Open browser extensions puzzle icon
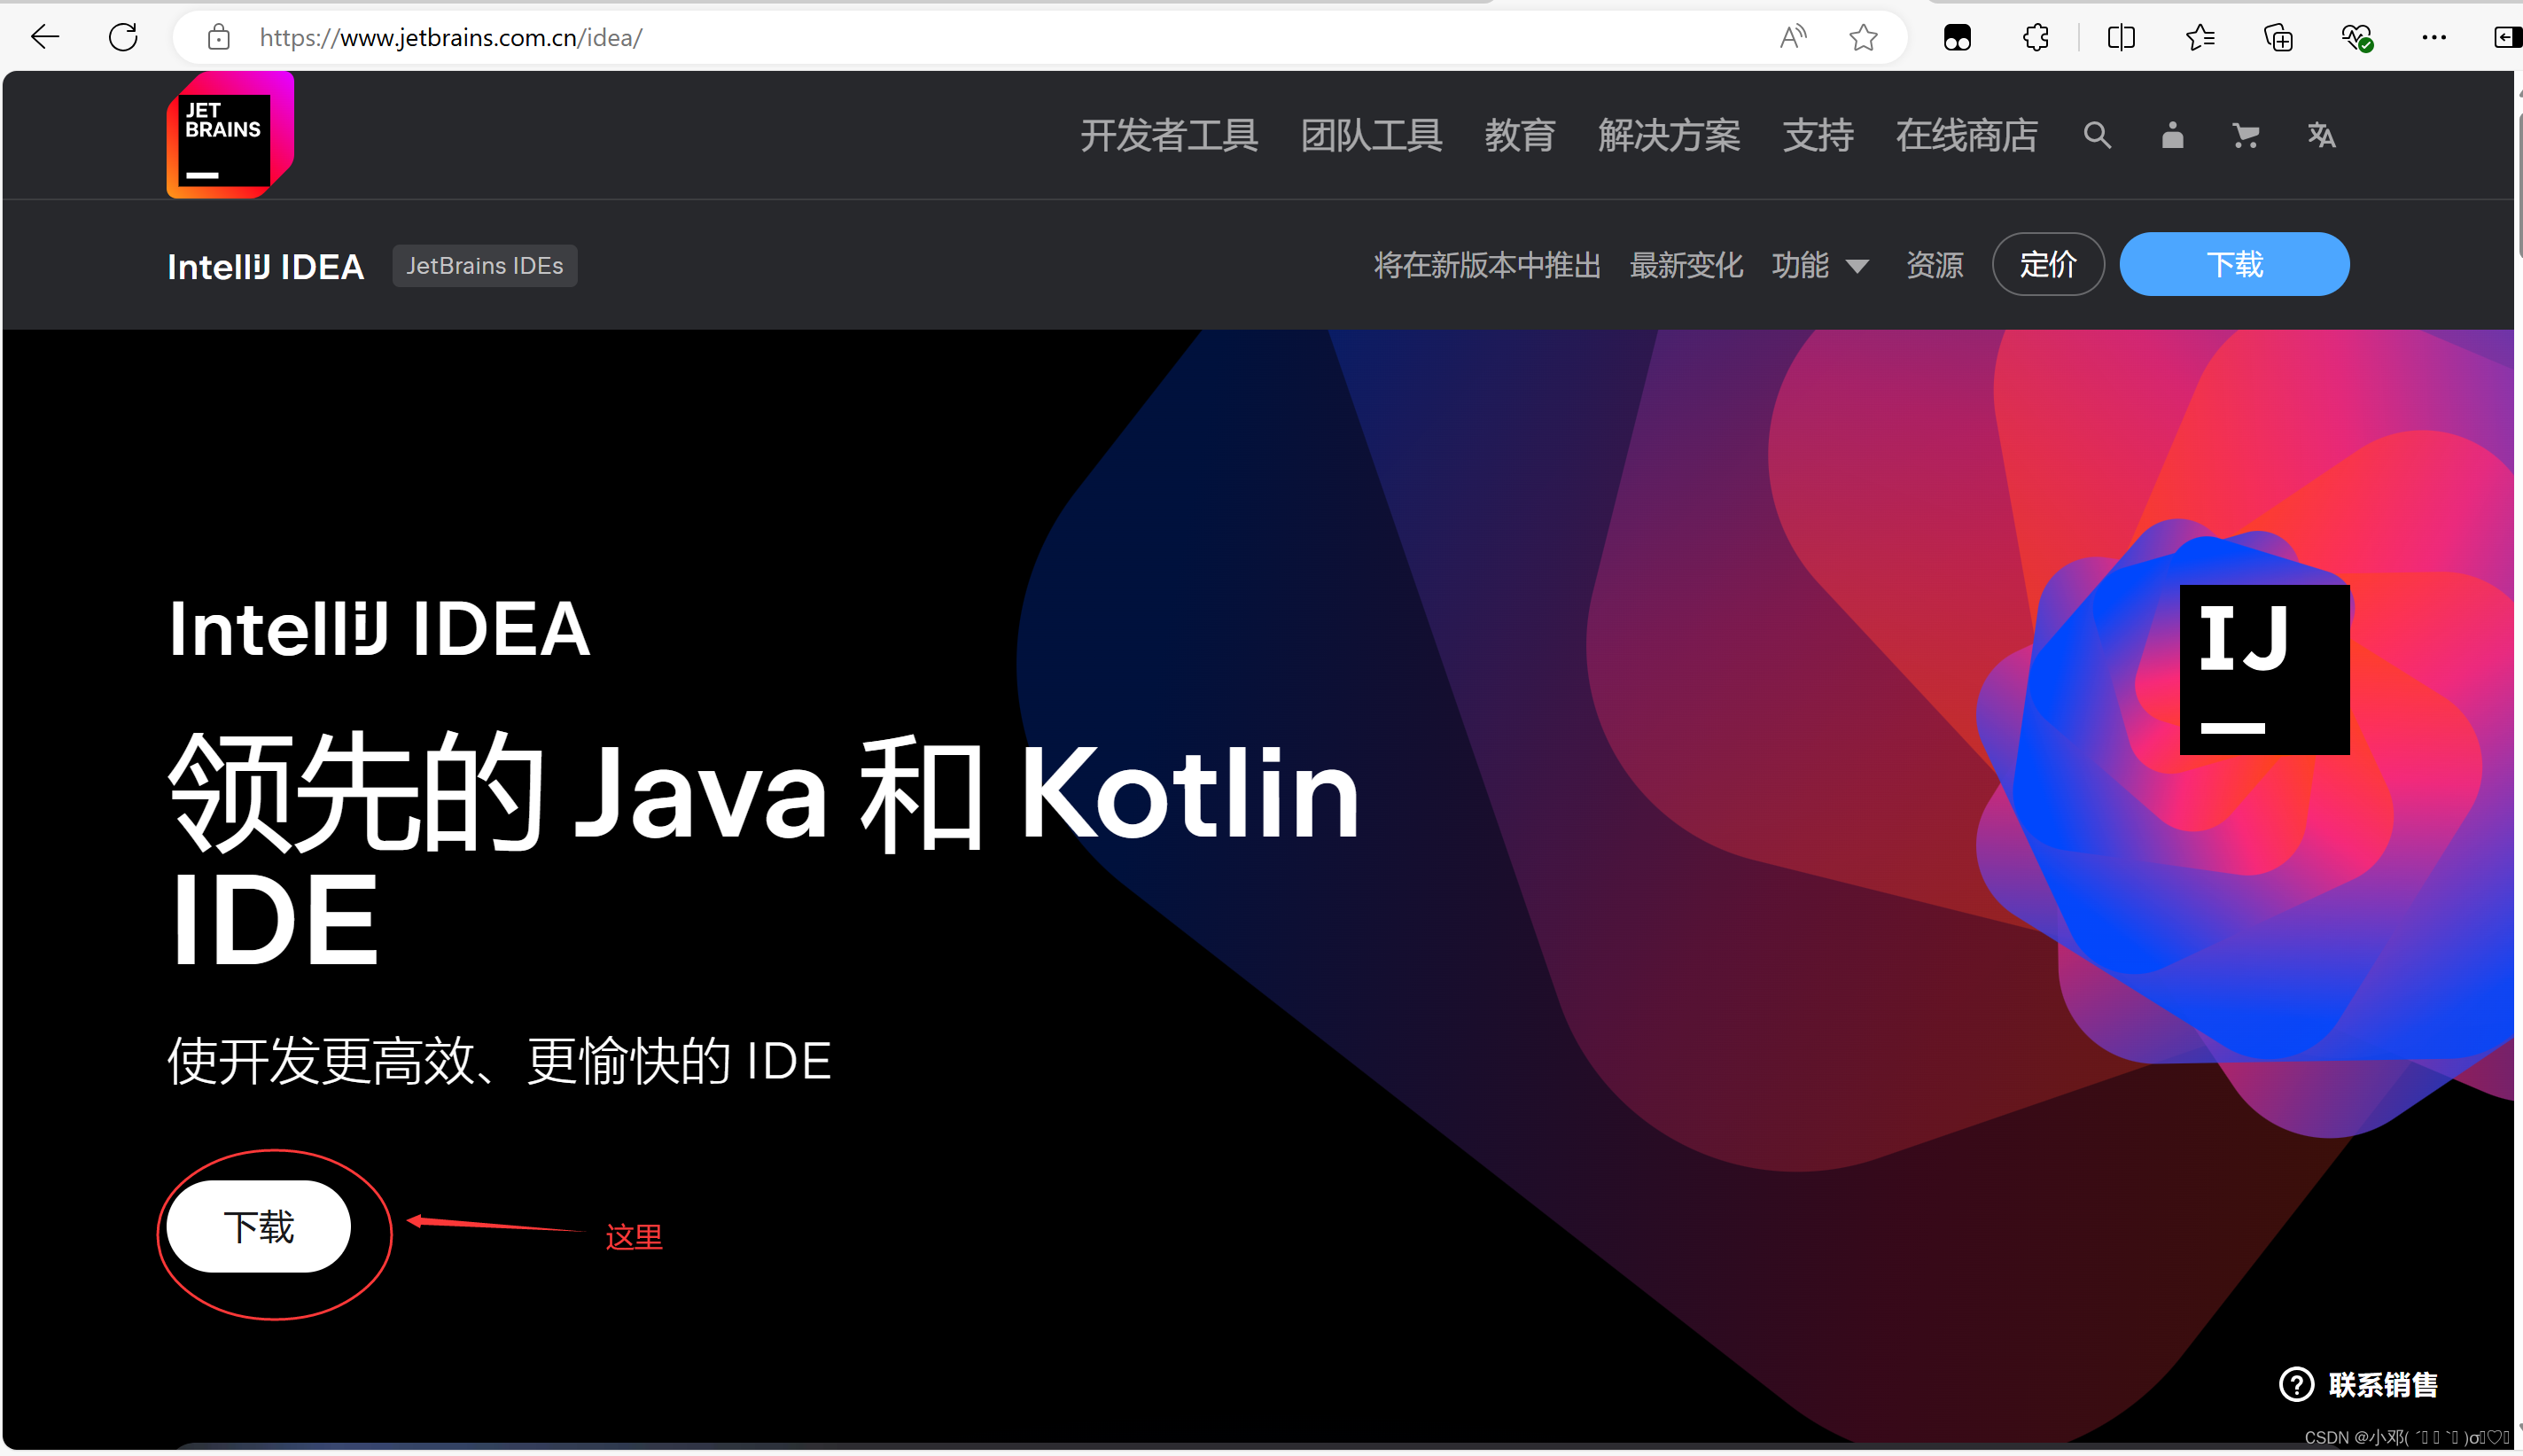The image size is (2523, 1456). (x=2035, y=38)
